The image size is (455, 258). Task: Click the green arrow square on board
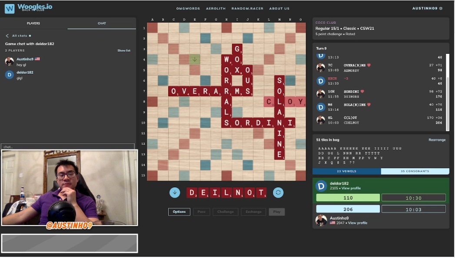[x=195, y=59]
